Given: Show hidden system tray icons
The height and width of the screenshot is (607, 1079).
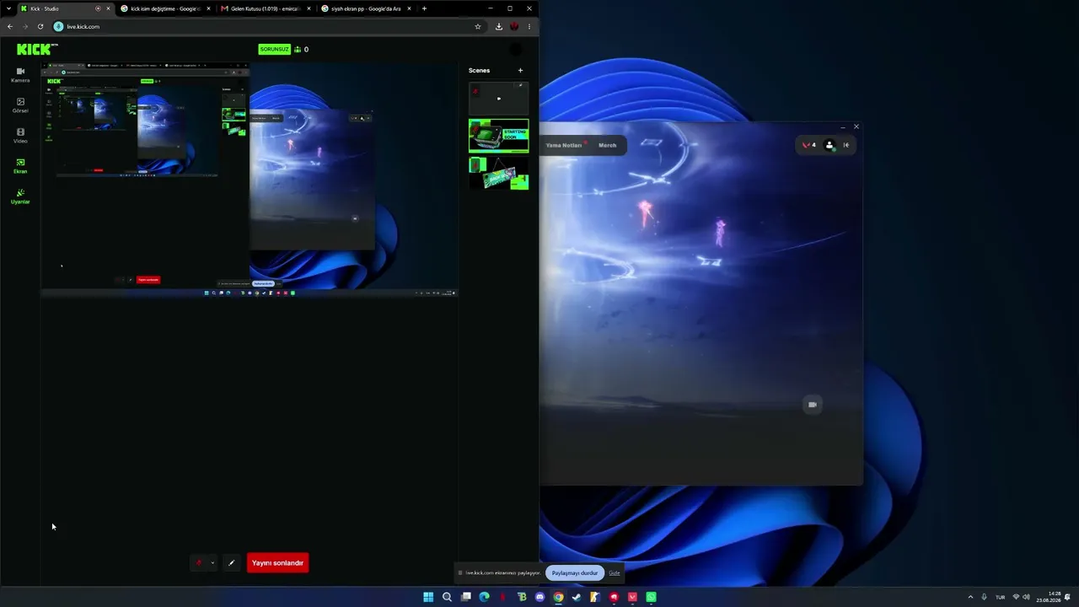Looking at the screenshot, I should coord(970,597).
